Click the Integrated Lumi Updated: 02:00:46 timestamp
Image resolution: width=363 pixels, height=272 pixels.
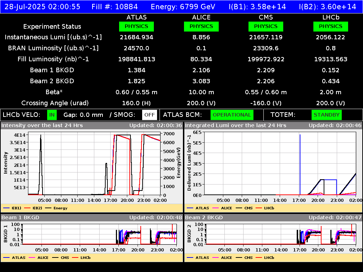[335, 125]
